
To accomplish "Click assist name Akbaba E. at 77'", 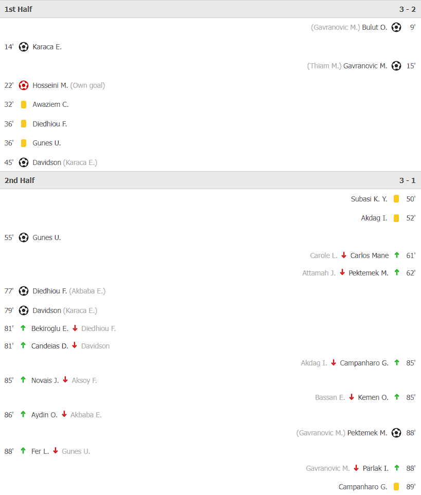I will point(87,291).
